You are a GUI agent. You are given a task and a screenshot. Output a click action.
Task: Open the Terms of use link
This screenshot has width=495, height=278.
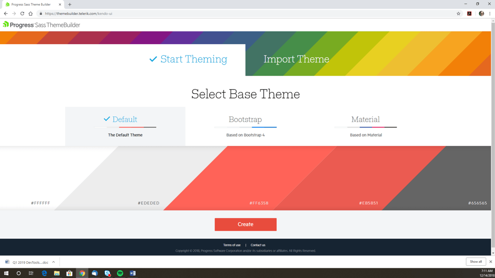click(x=232, y=245)
